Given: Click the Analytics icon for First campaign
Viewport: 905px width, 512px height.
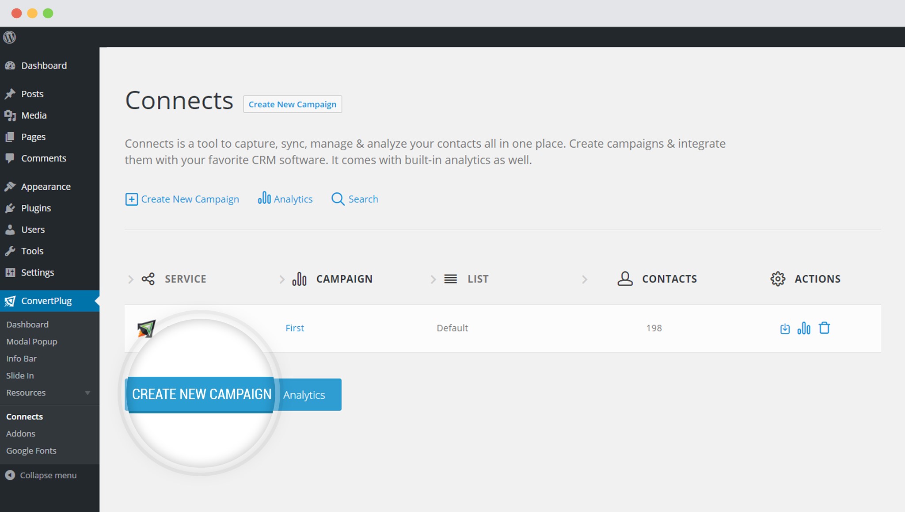Looking at the screenshot, I should pos(805,328).
